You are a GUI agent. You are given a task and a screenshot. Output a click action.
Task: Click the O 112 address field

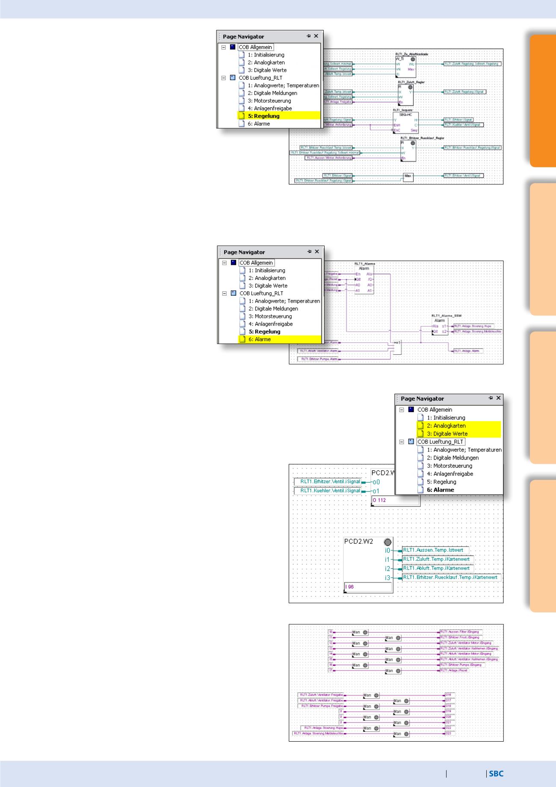pyautogui.click(x=396, y=500)
